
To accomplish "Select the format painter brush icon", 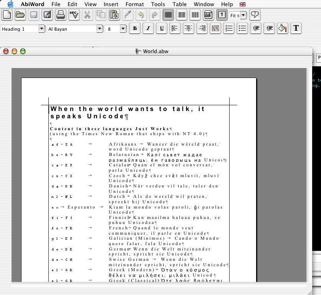I will 128,15.
